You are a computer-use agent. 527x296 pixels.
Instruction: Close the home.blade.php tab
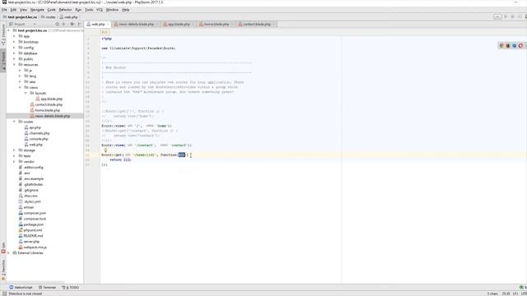click(x=232, y=24)
